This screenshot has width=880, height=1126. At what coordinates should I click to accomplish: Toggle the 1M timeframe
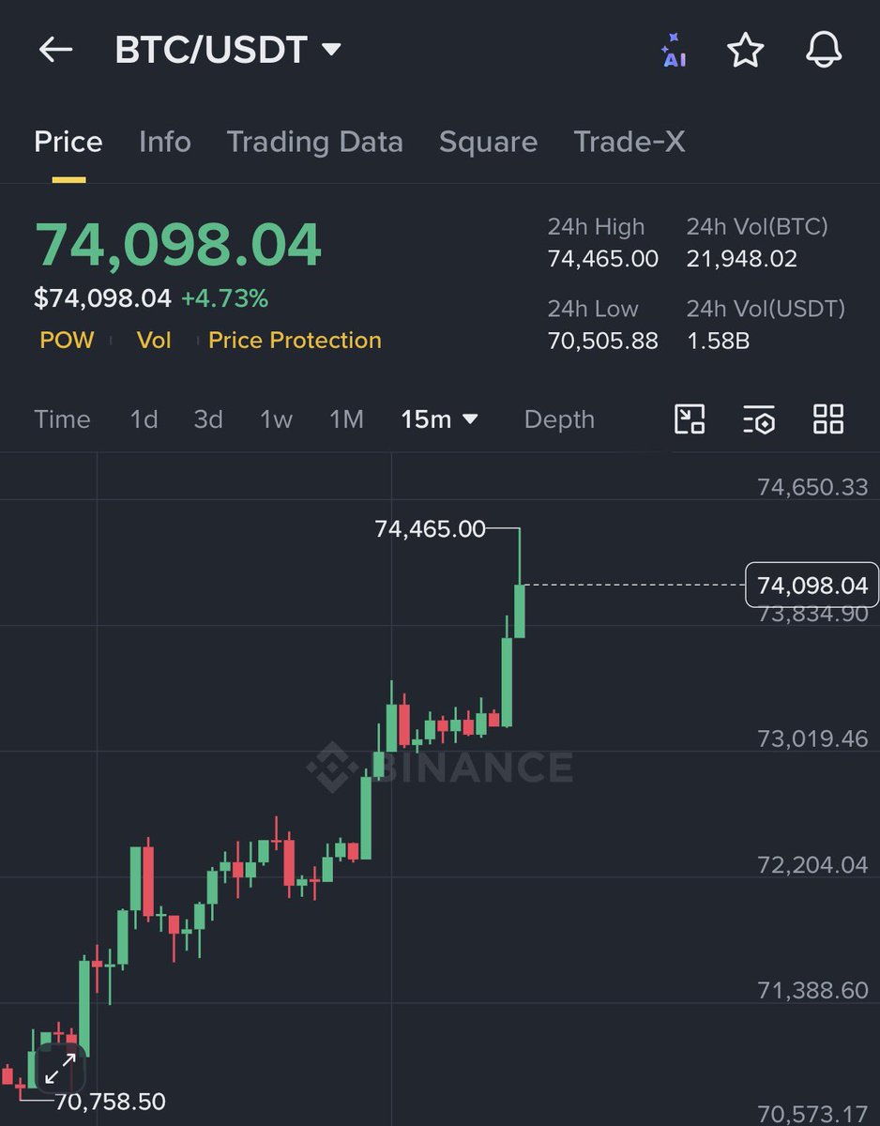click(346, 419)
